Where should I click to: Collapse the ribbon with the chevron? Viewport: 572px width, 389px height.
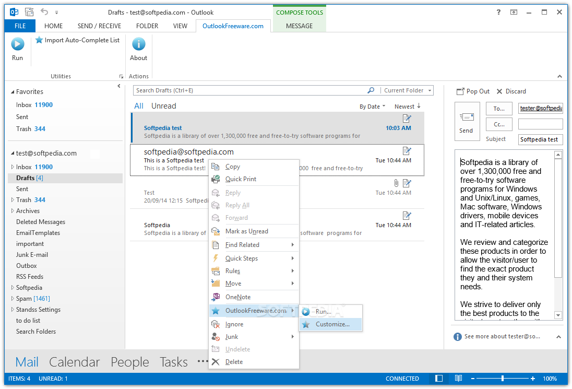pyautogui.click(x=559, y=76)
